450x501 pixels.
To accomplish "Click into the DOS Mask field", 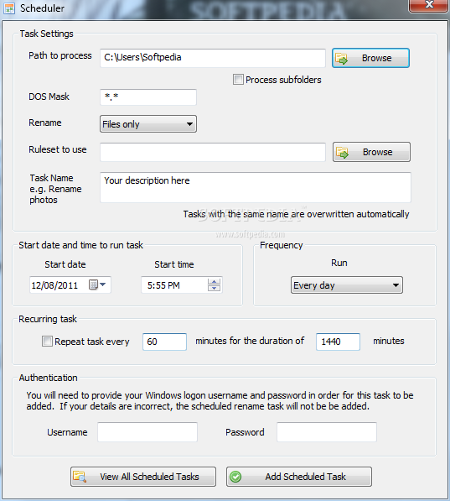I will pyautogui.click(x=148, y=97).
